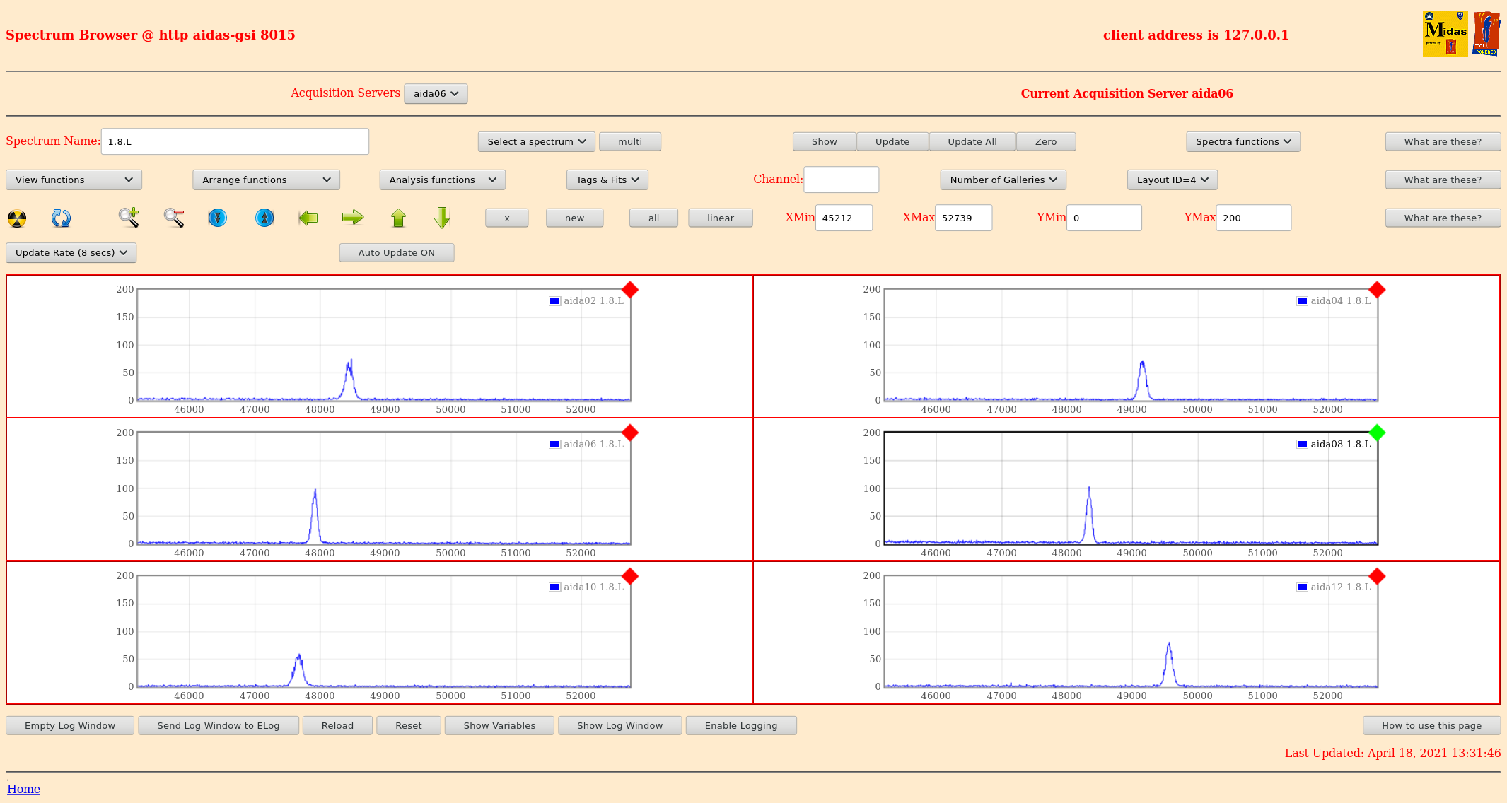
Task: Click the blue refresh arrows icon
Action: pyautogui.click(x=61, y=218)
